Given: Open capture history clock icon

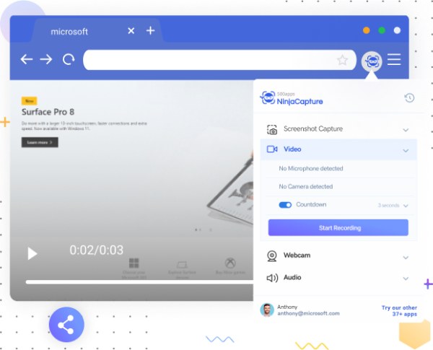Looking at the screenshot, I should pos(409,98).
